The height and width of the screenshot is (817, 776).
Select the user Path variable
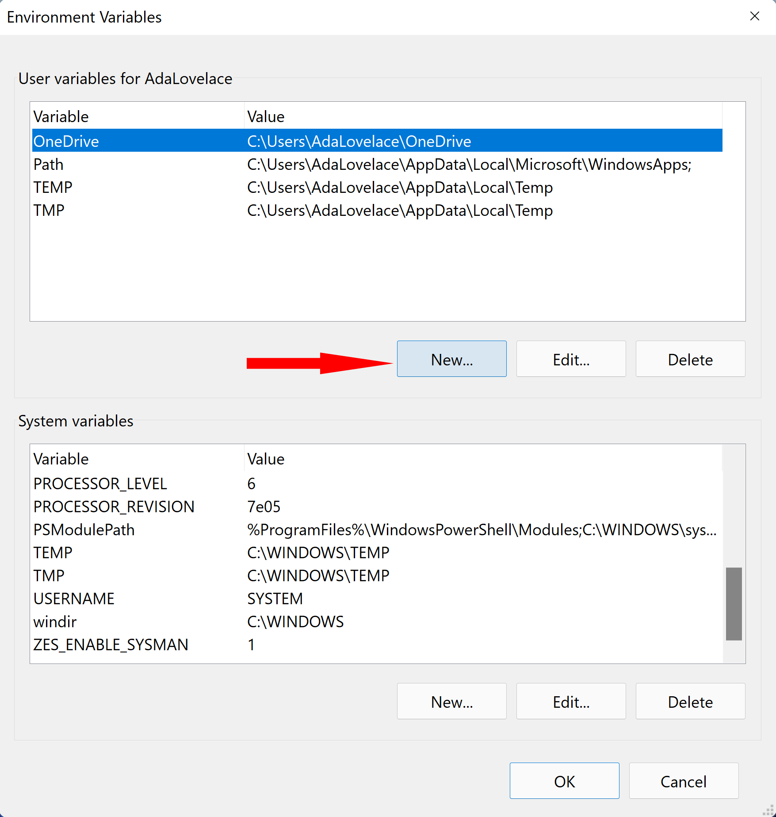click(49, 165)
